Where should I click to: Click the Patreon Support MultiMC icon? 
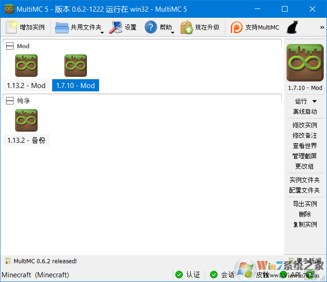click(x=236, y=27)
